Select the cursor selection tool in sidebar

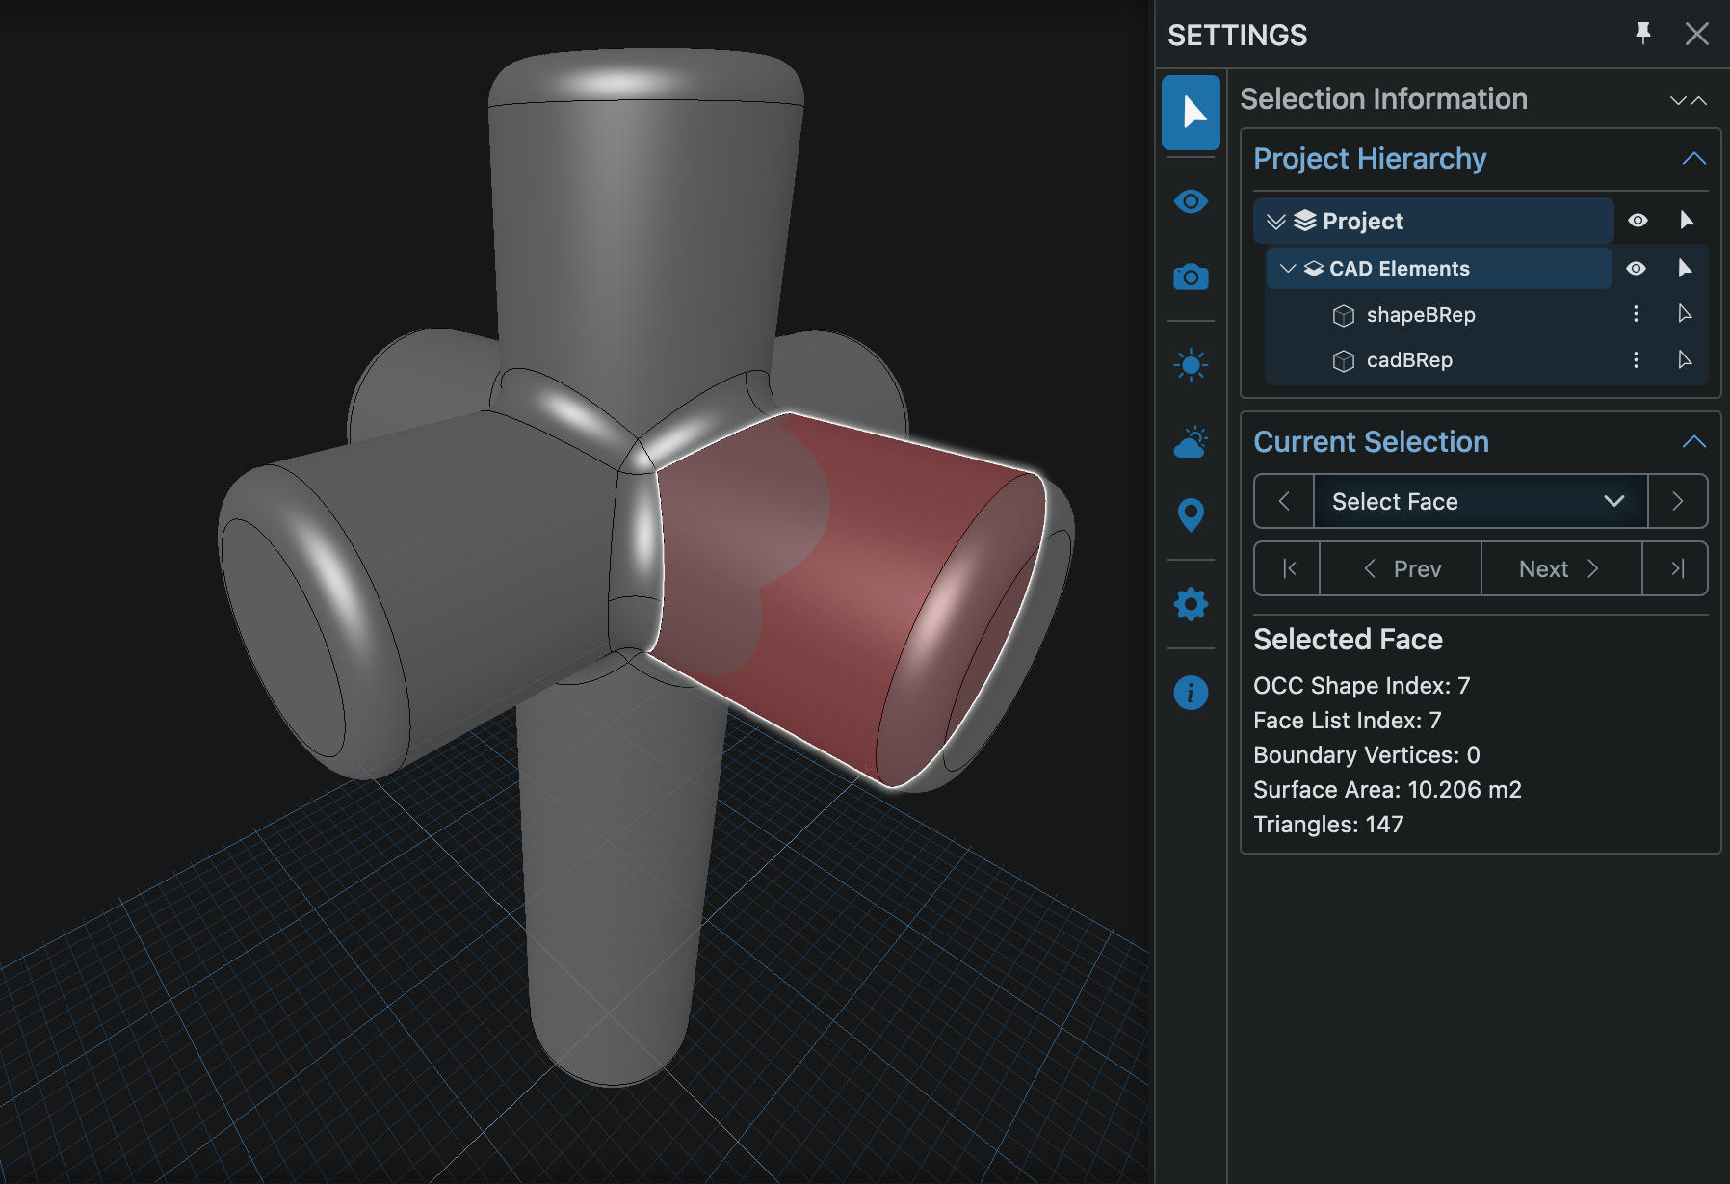(x=1191, y=113)
